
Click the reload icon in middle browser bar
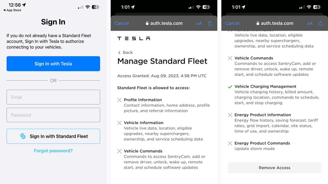pyautogui.click(x=210, y=23)
